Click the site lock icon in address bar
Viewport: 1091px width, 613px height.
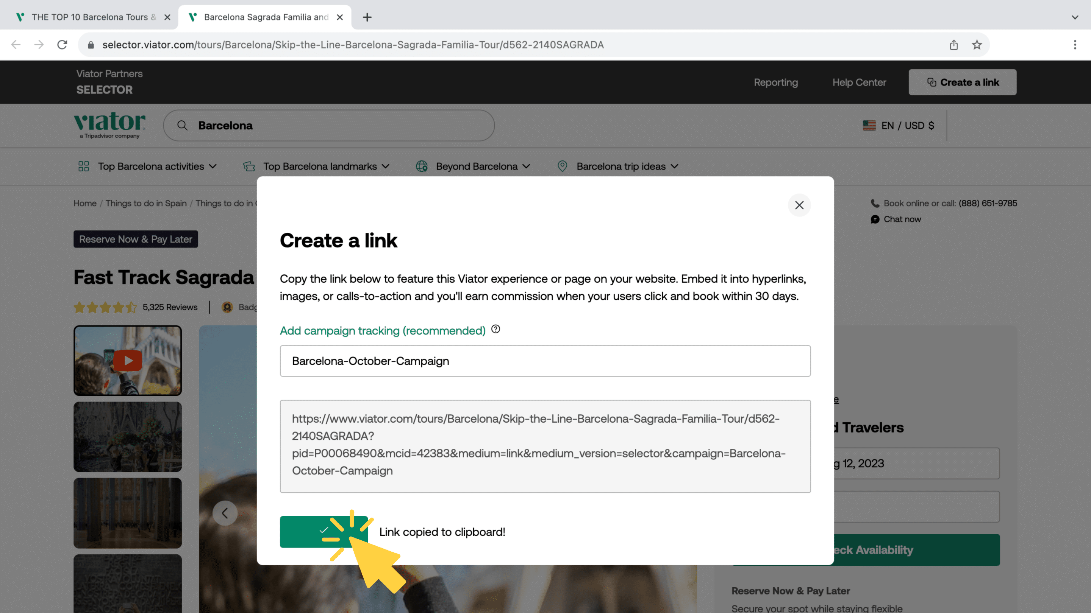pyautogui.click(x=91, y=44)
